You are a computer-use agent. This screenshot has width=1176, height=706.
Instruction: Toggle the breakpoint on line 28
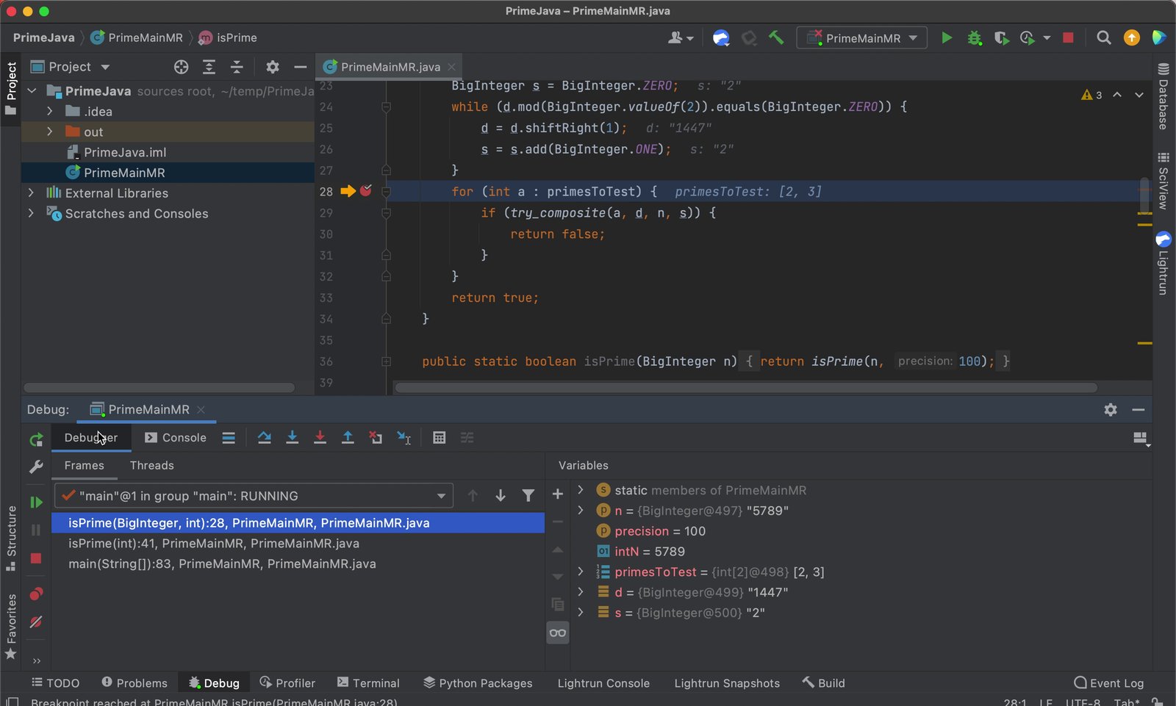point(365,191)
